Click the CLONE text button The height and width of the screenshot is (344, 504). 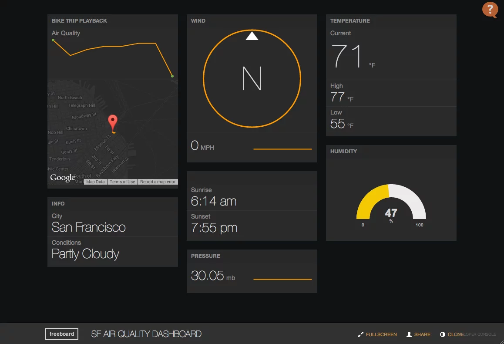pyautogui.click(x=455, y=334)
